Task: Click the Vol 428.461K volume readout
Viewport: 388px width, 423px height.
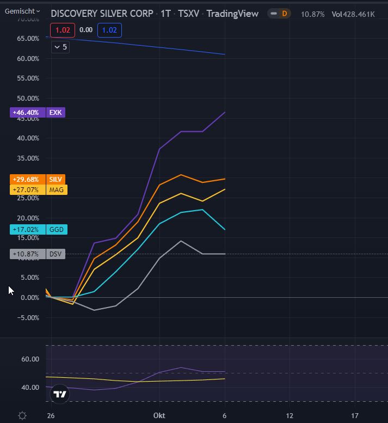Action: point(353,14)
